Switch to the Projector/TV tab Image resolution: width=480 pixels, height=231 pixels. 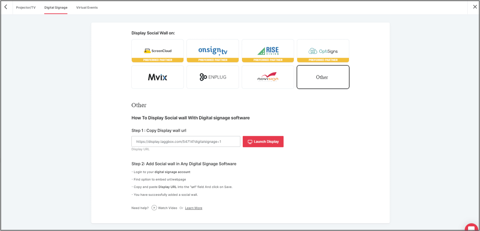click(26, 7)
